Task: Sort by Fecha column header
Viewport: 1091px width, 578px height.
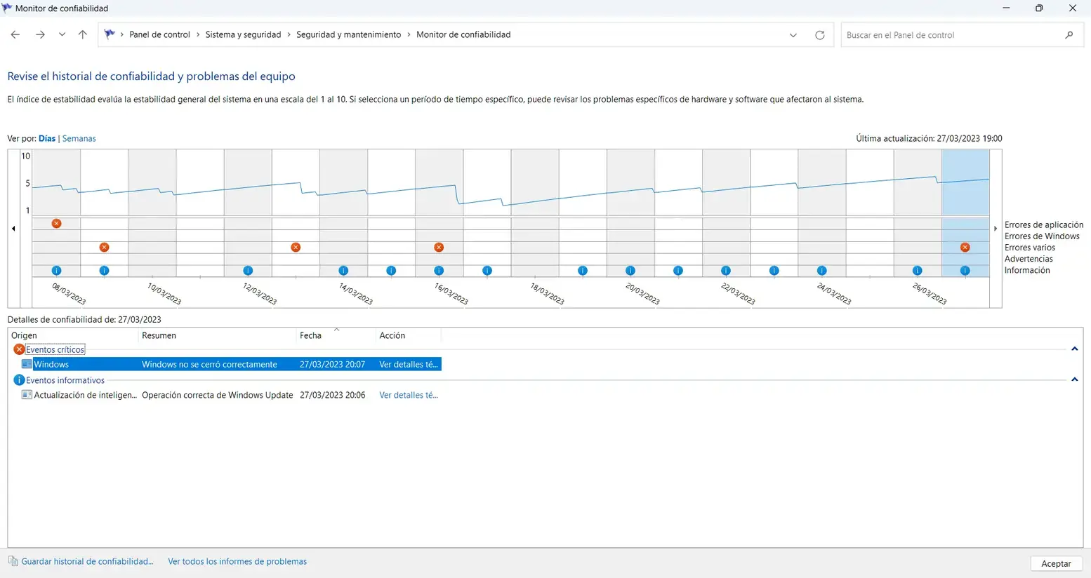Action: coord(336,335)
